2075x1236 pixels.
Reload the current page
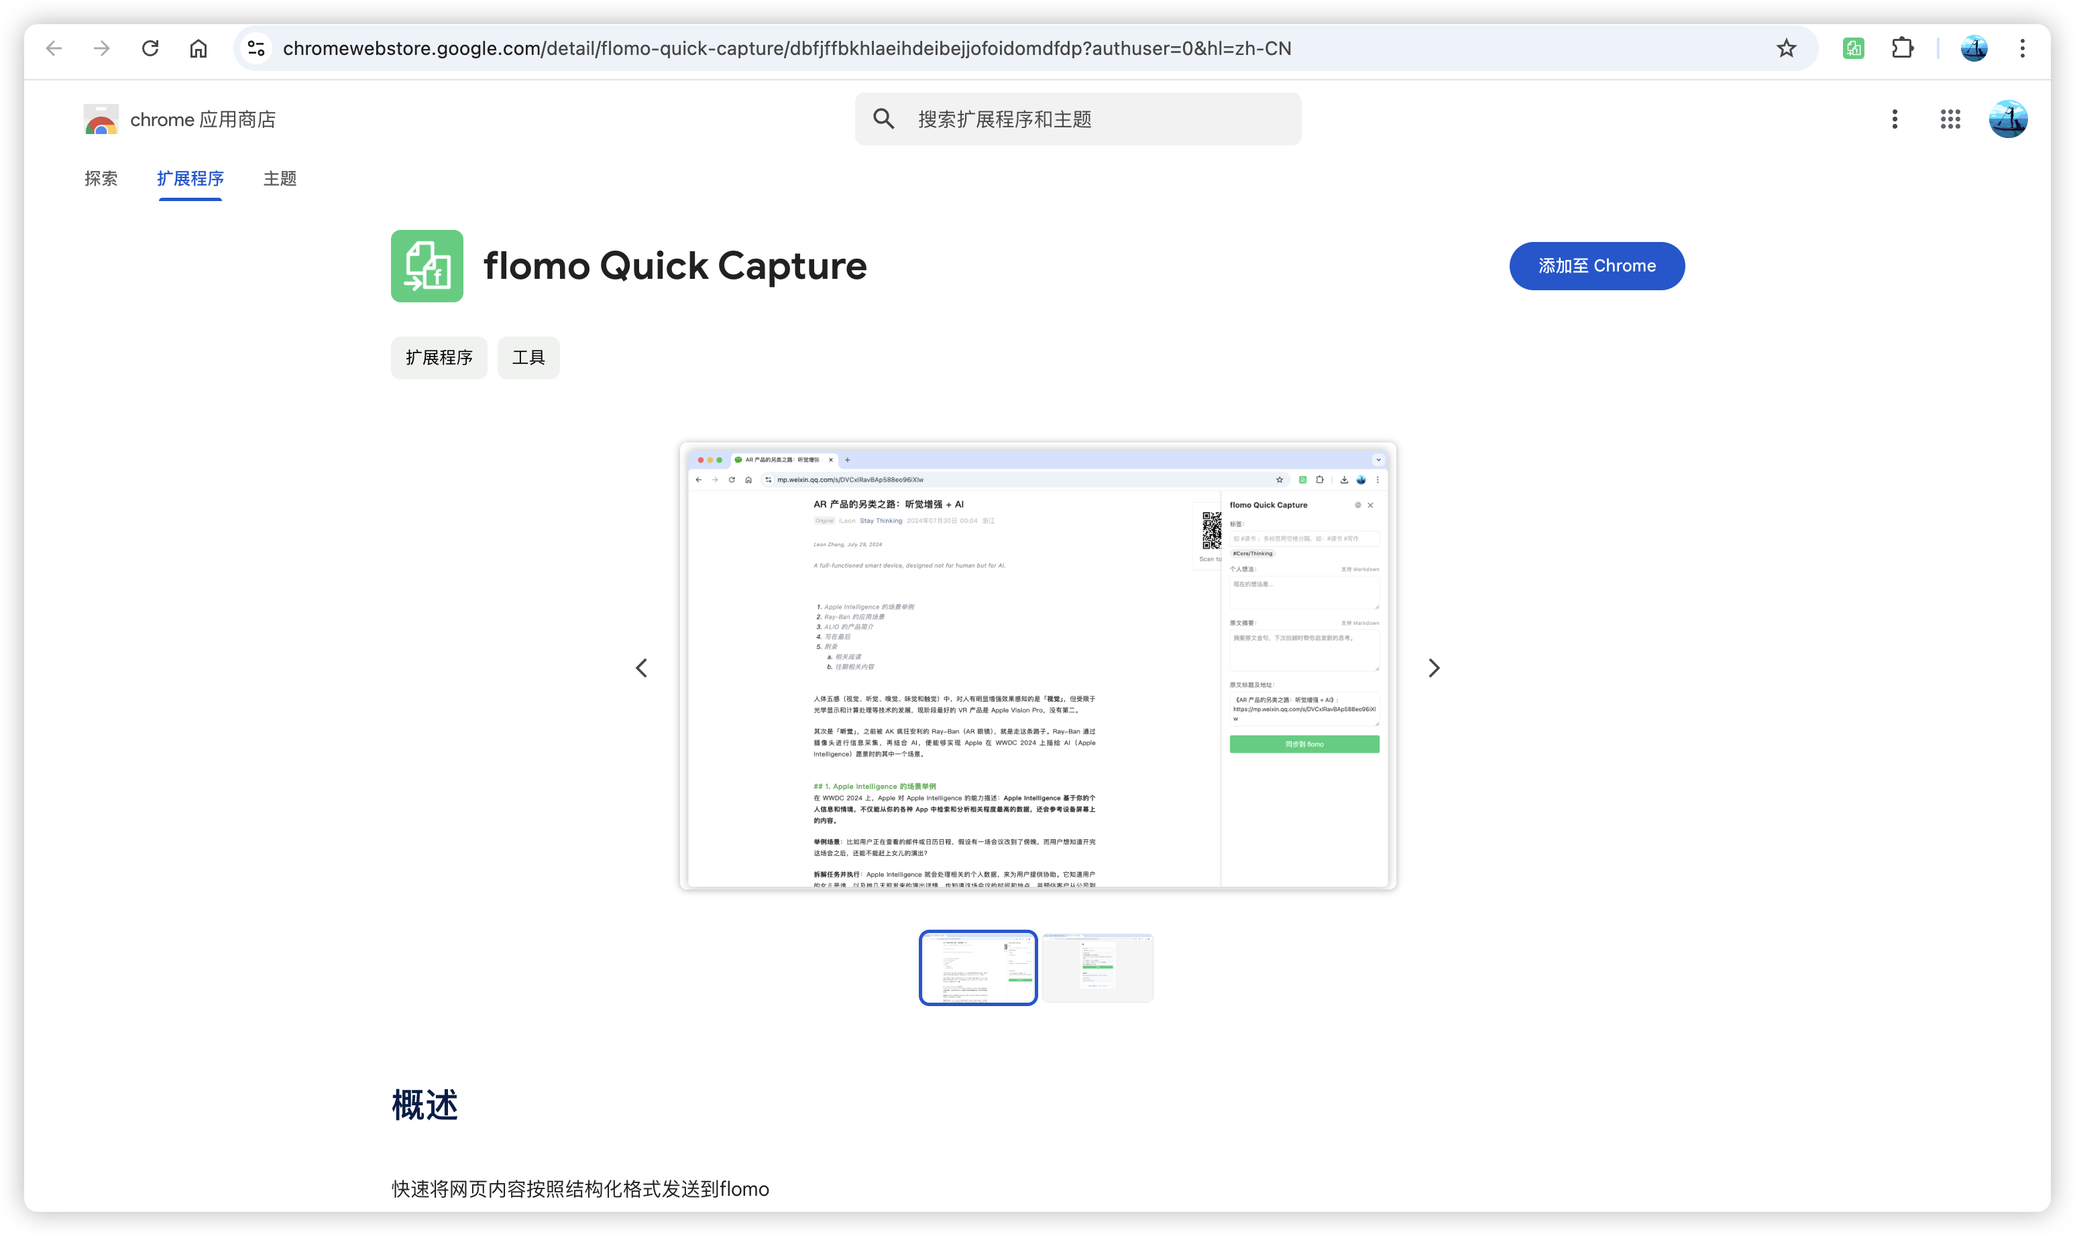pyautogui.click(x=150, y=48)
